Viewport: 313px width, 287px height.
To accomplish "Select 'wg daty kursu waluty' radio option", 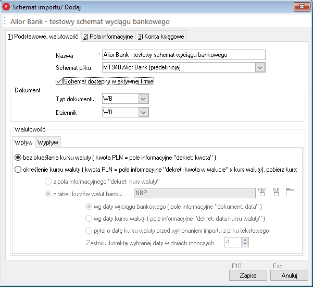I will pos(89,219).
